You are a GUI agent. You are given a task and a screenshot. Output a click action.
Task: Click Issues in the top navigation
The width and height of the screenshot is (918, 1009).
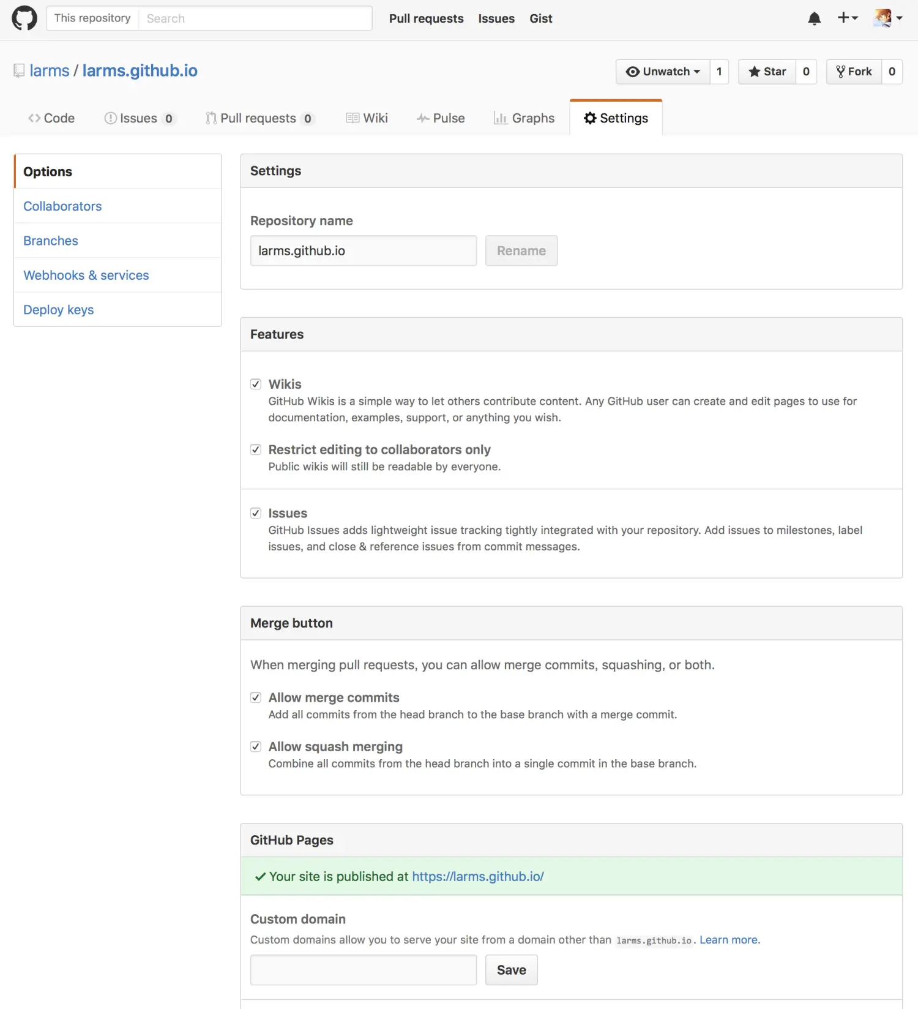click(x=496, y=18)
